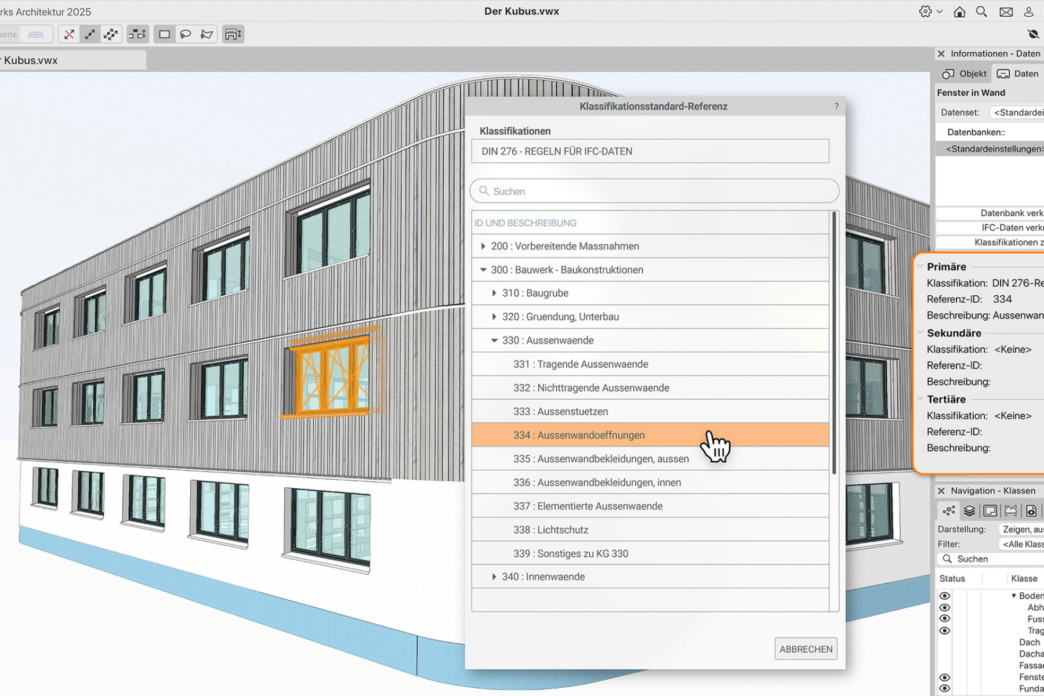Expand the 310 : Baugrube entry
This screenshot has width=1044, height=696.
pyautogui.click(x=494, y=293)
